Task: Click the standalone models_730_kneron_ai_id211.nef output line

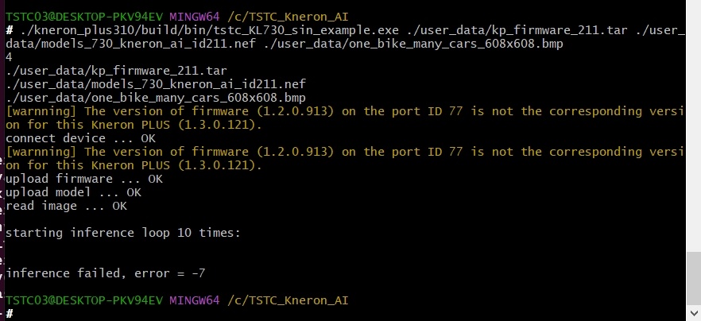Action: (156, 84)
